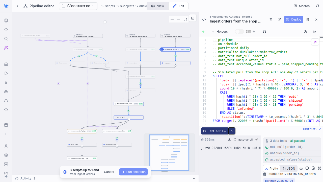Click the AI wand in code editor
Screen dimensions: 323x182
[315, 42]
